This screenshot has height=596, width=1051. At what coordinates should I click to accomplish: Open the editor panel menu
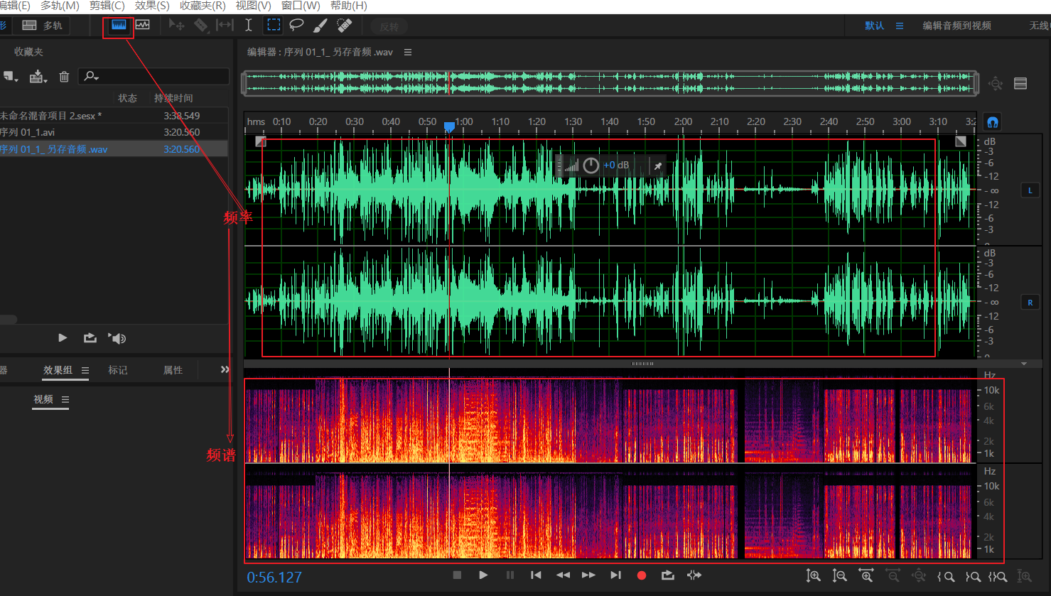pos(408,52)
